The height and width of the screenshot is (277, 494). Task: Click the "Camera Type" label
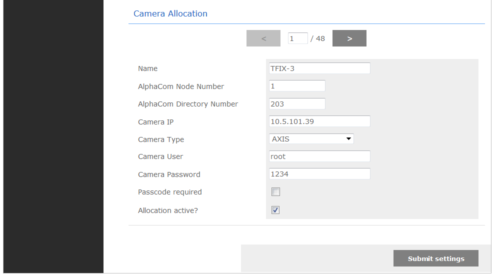click(x=161, y=139)
